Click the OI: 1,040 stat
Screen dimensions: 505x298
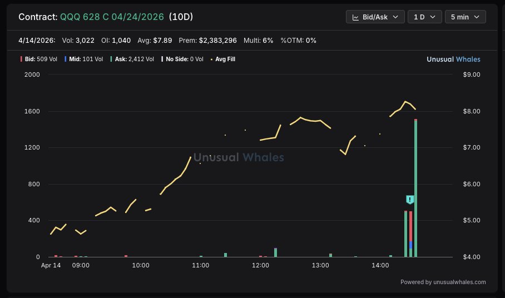[116, 41]
